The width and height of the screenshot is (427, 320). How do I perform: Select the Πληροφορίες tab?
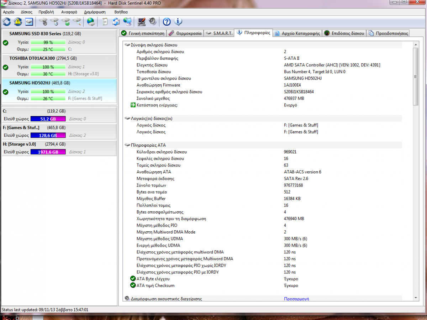point(254,33)
